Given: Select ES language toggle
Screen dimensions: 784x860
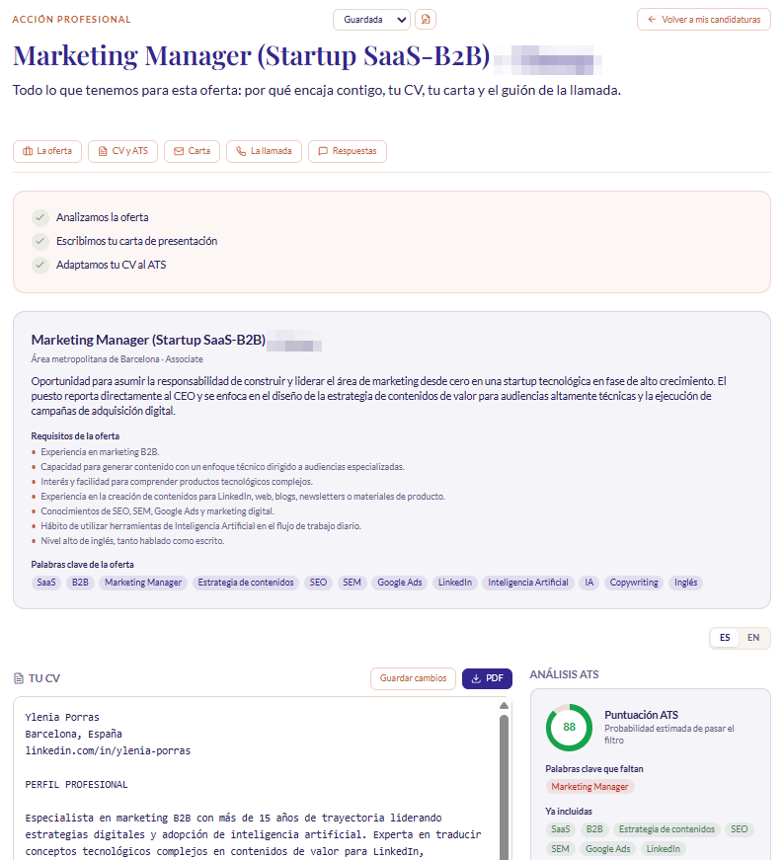Looking at the screenshot, I should tap(725, 638).
